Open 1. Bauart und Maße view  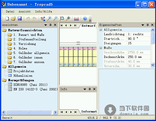[29, 35]
